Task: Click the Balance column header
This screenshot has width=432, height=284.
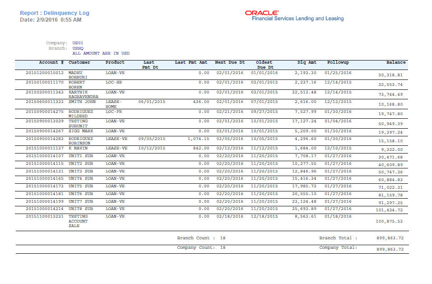Action: point(397,63)
